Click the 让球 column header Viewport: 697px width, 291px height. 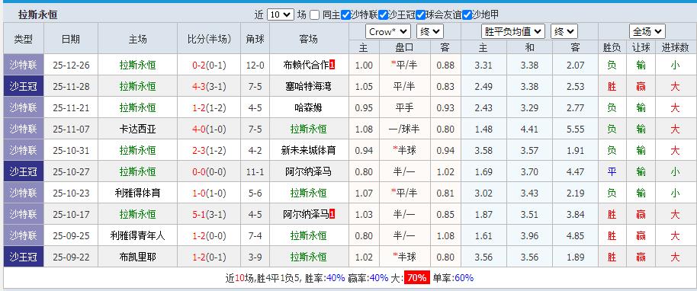(x=641, y=47)
